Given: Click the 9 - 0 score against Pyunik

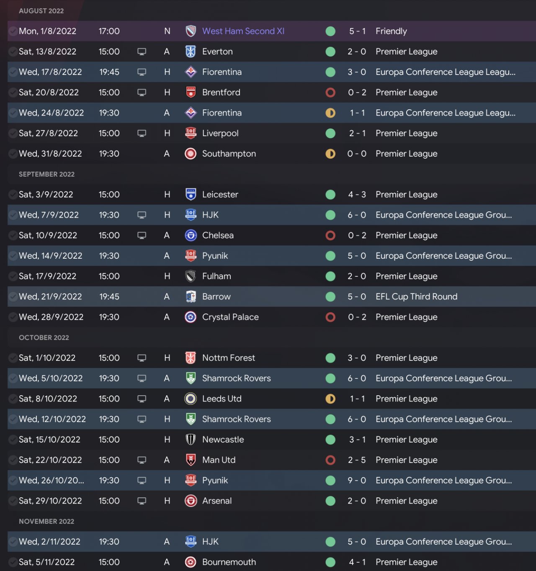Looking at the screenshot, I should click(357, 481).
